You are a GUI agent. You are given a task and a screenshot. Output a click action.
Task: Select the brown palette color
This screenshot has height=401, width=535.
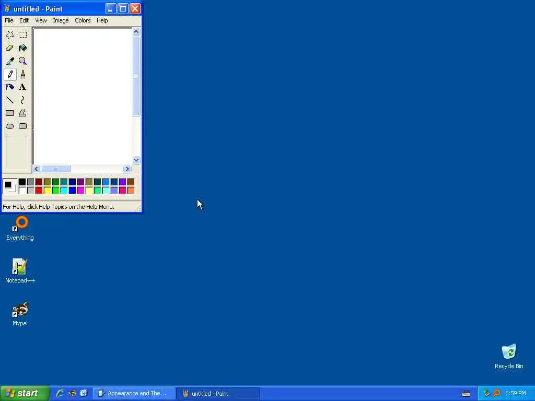point(131,182)
